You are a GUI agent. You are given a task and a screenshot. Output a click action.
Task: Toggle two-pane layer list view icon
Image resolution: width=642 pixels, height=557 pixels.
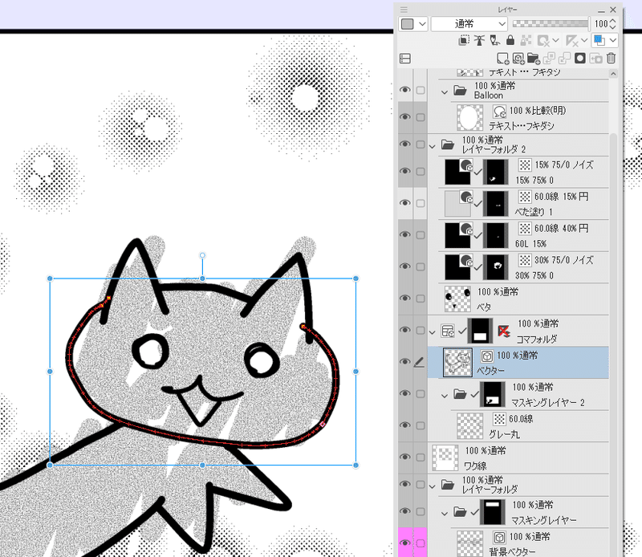(x=405, y=58)
